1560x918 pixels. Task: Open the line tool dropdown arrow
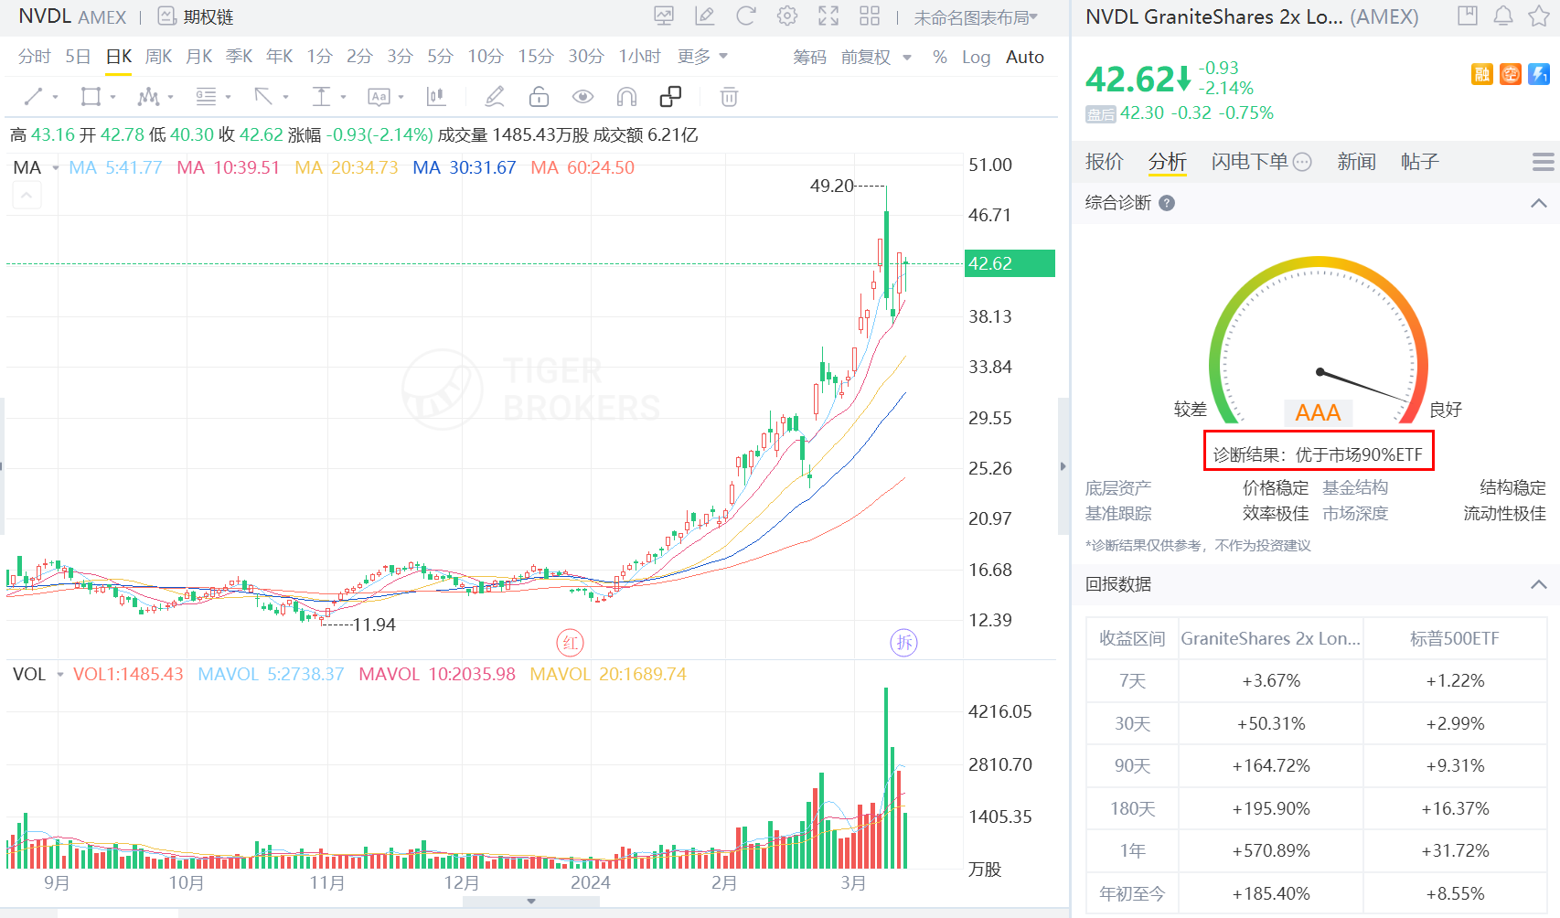[56, 97]
